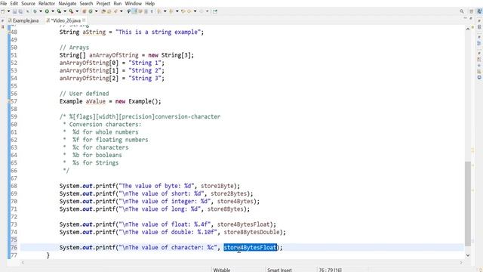This screenshot has height=272, width=483.
Task: Click the Open Task toolbar icon
Action: pyautogui.click(x=109, y=11)
